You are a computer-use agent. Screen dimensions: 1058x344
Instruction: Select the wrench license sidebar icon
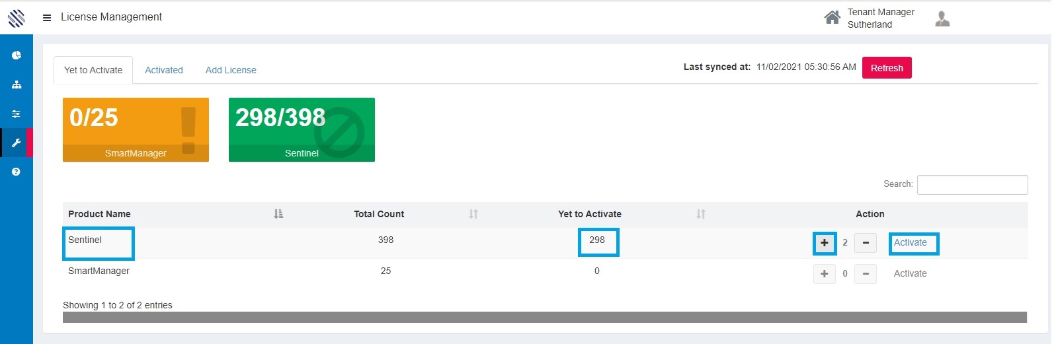[x=17, y=143]
